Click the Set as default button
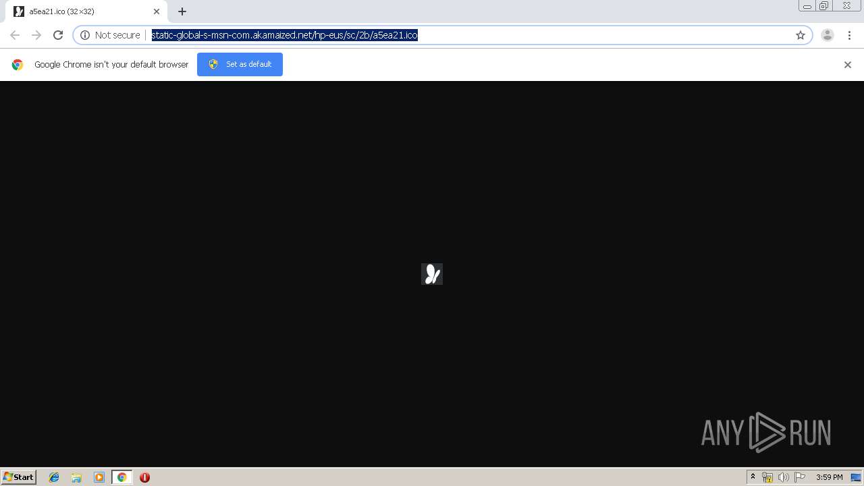Screen dimensions: 864x486 pos(240,64)
